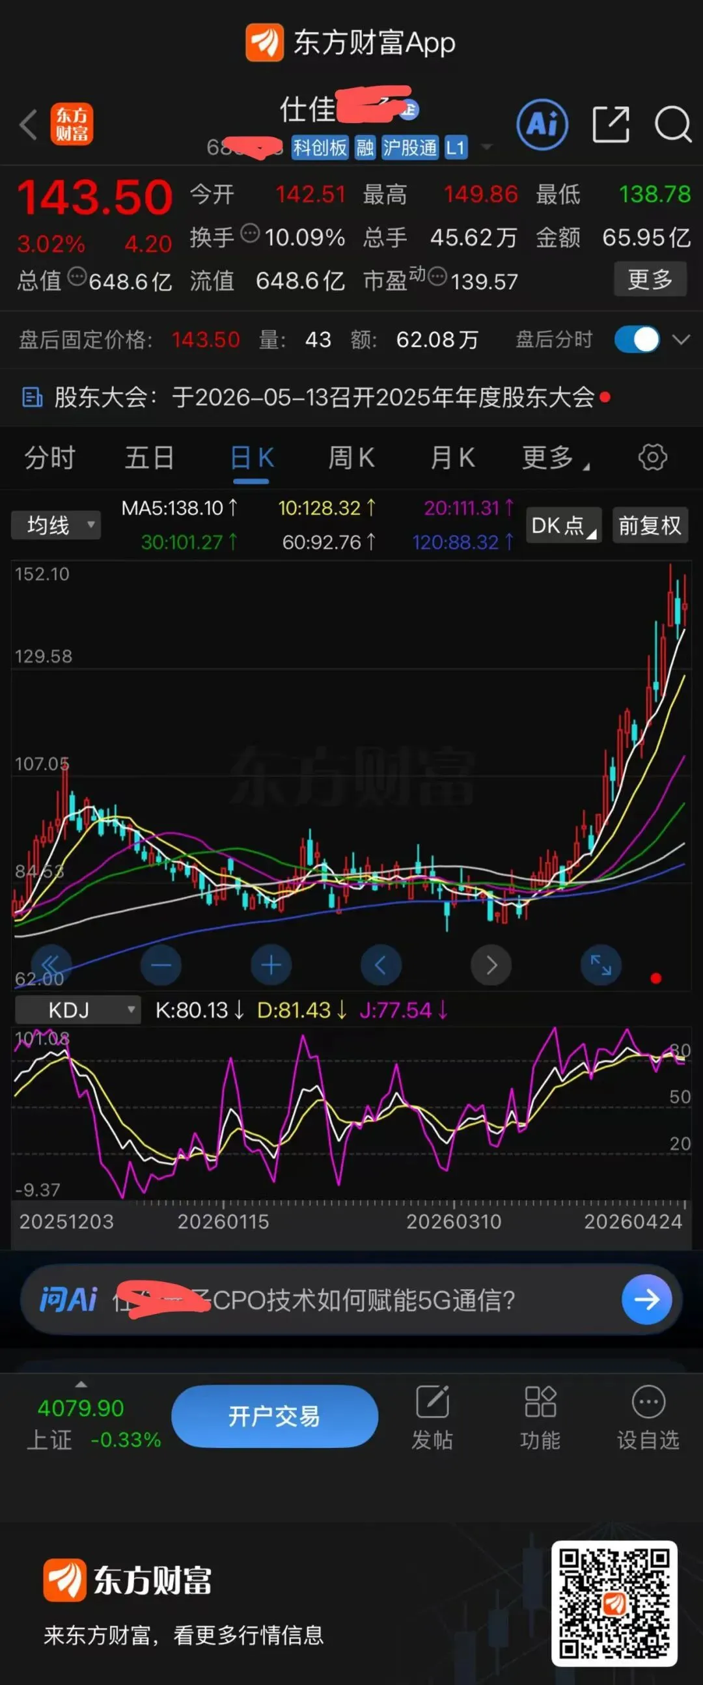Switch to the 月K tab
Image resolution: width=703 pixels, height=1685 pixels.
coord(452,457)
